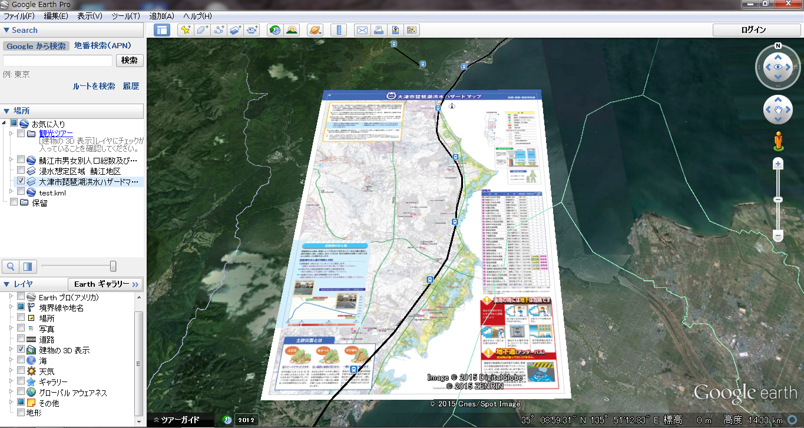Click the historical imagery clock in the status bar
Screen dimensions: 804x428
[227, 420]
